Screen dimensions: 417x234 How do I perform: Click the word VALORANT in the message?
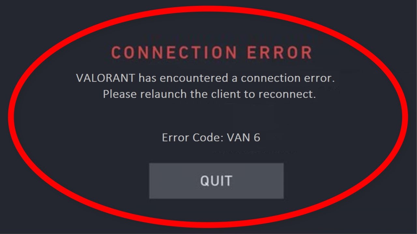106,78
